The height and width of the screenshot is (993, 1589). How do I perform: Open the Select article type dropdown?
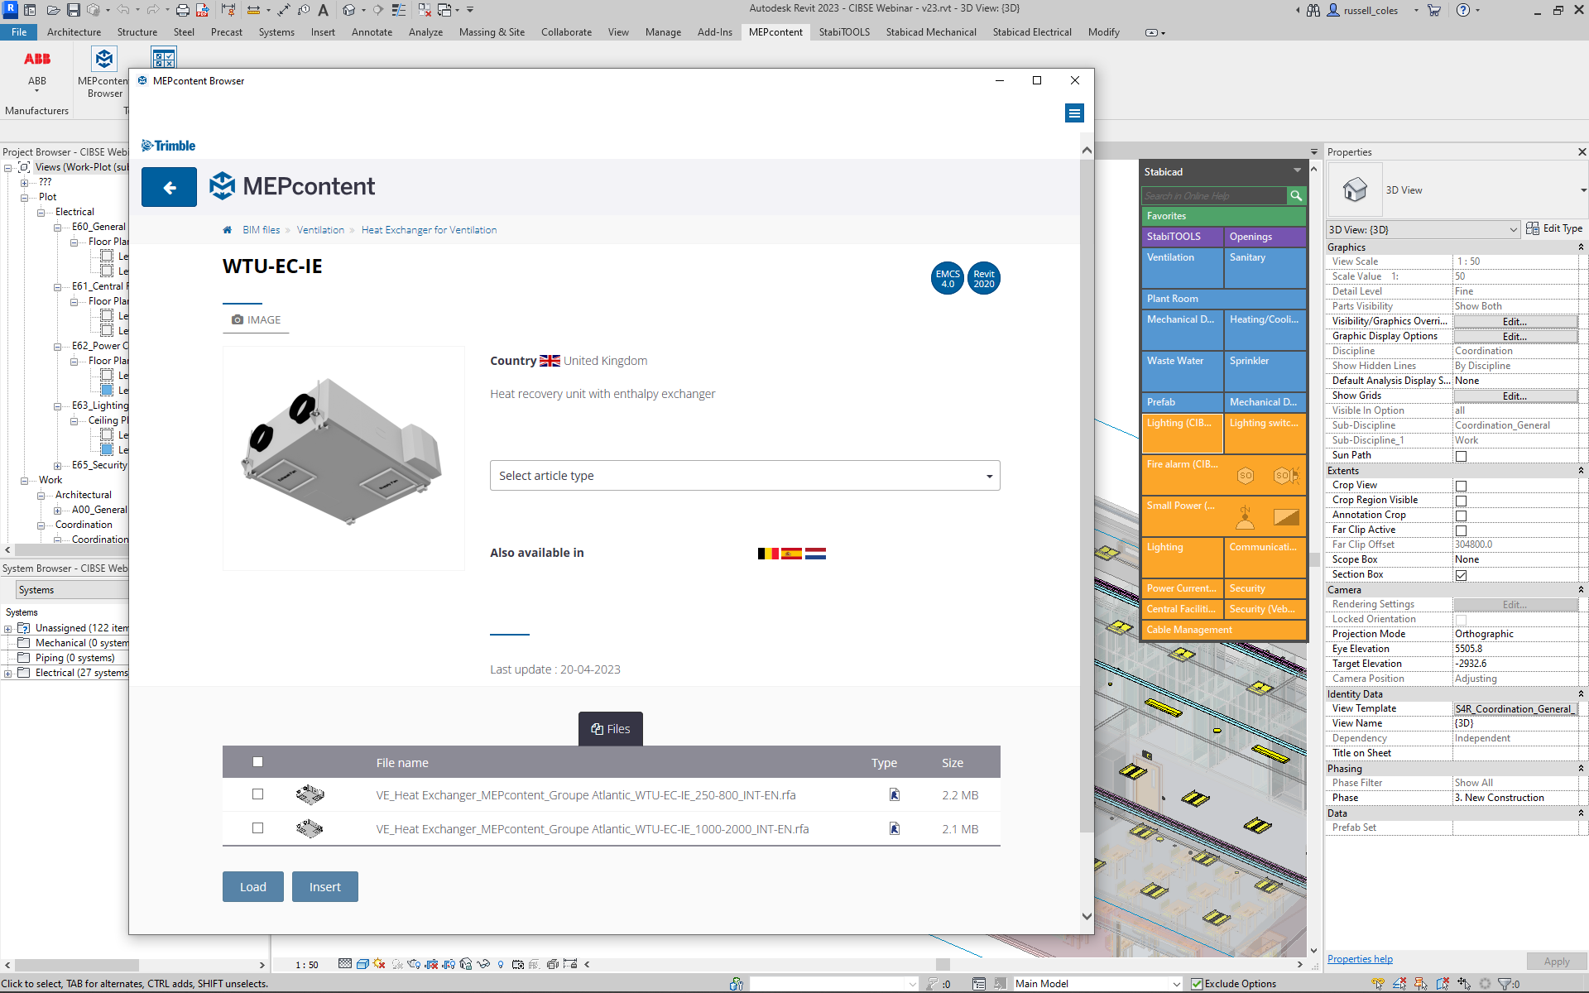click(x=745, y=476)
